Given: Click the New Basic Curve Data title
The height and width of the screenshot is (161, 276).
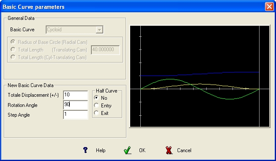Looking at the screenshot, I should [x=30, y=85].
